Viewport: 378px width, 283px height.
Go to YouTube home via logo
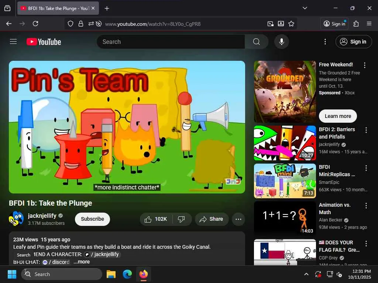44,42
